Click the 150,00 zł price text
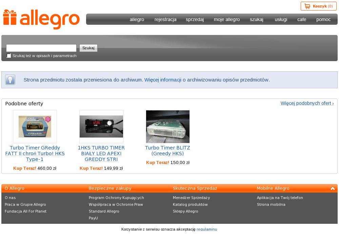 click(x=180, y=163)
